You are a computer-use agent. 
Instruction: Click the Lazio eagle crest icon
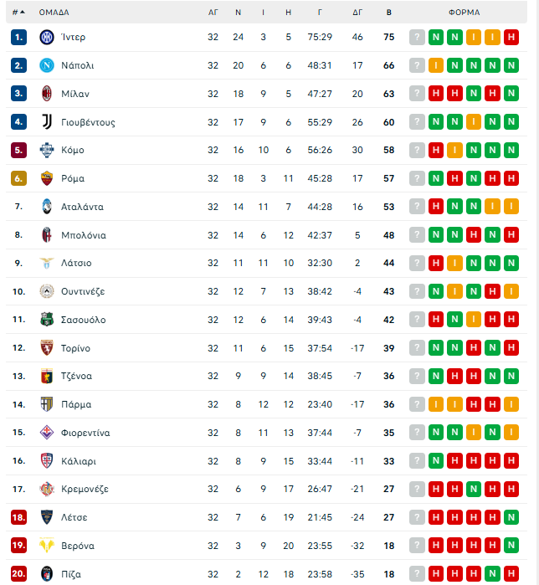coord(46,263)
